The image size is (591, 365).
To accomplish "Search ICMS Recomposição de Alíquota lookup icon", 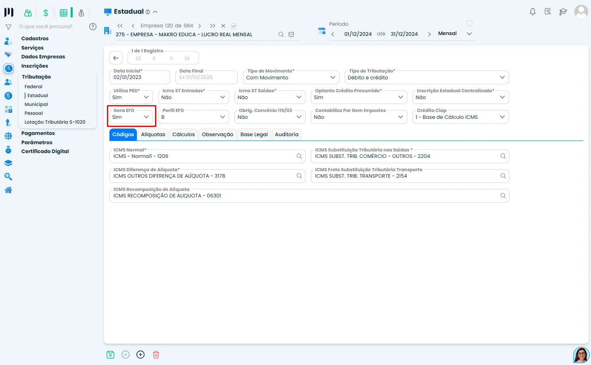I will pos(503,196).
